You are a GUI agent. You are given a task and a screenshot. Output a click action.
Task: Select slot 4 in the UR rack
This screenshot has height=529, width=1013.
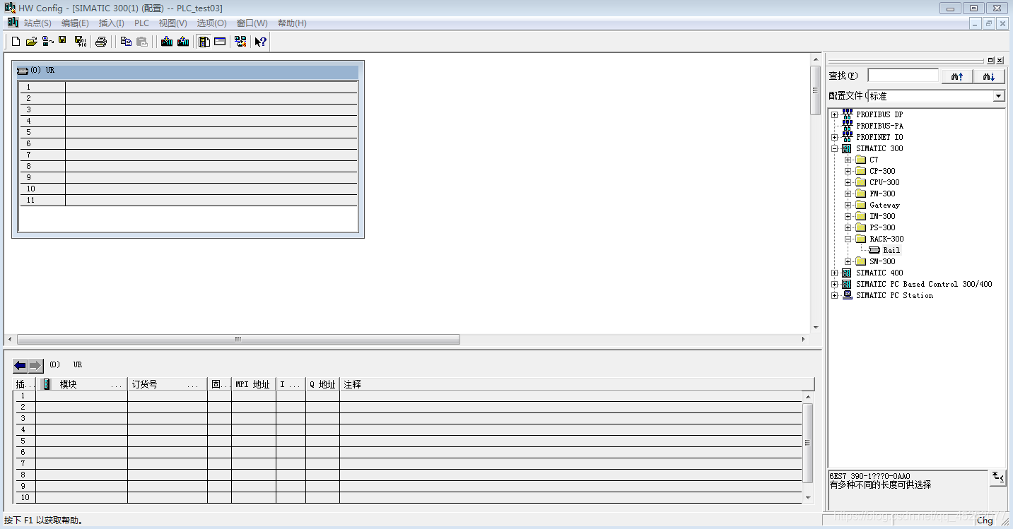pyautogui.click(x=188, y=121)
